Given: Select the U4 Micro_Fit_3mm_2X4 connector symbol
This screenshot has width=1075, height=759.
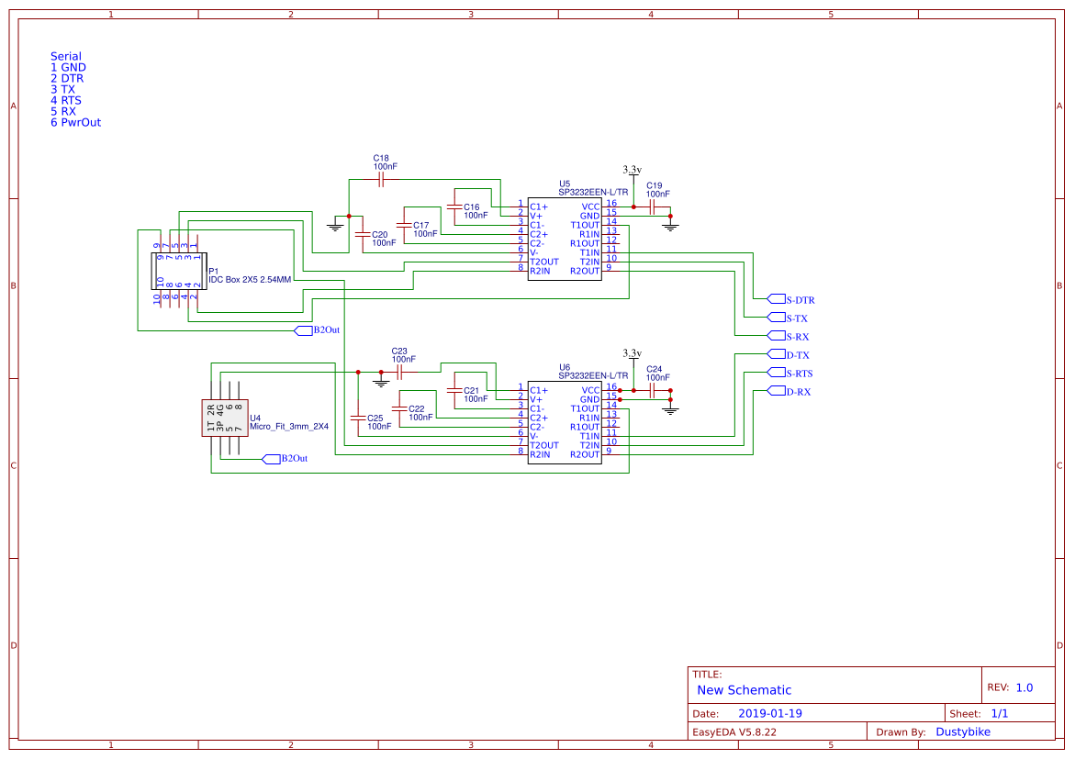Looking at the screenshot, I should pyautogui.click(x=225, y=418).
